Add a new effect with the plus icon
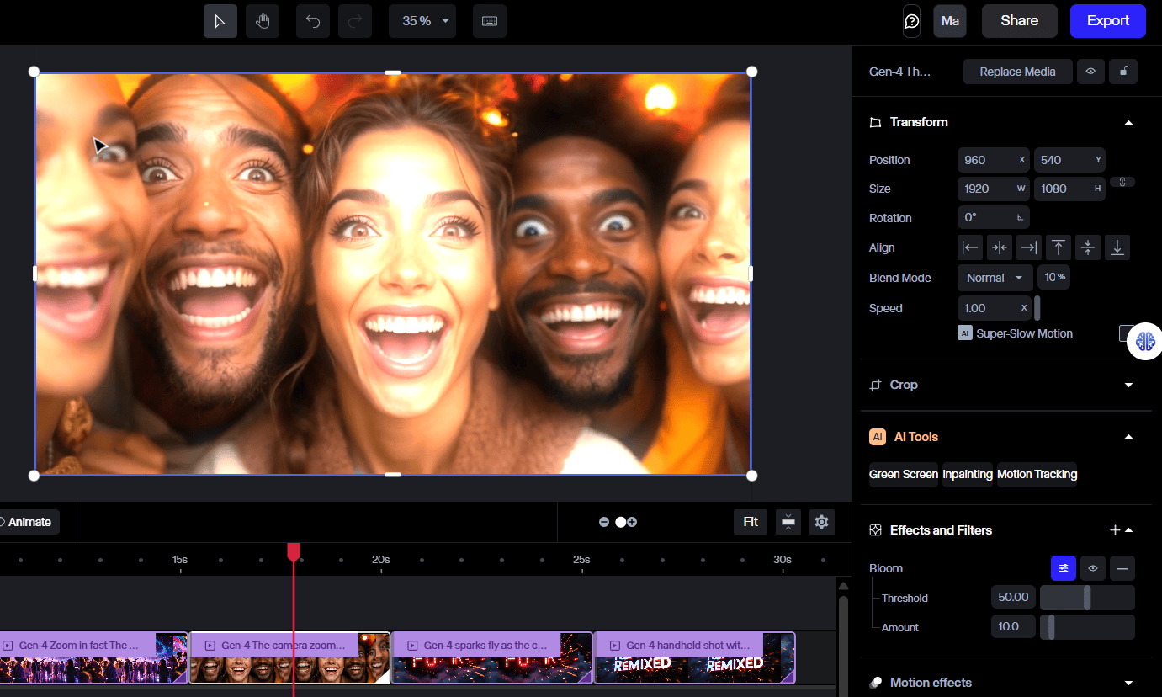This screenshot has width=1162, height=697. (1117, 529)
